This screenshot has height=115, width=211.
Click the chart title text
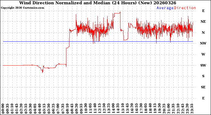(98, 3)
